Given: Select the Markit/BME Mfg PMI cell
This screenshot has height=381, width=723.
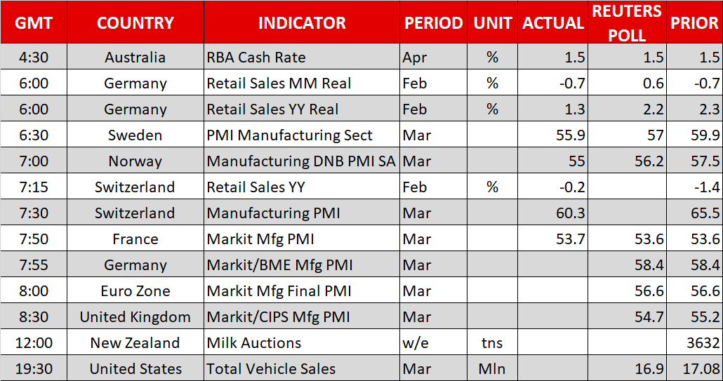Looking at the screenshot, I should coord(302,265).
